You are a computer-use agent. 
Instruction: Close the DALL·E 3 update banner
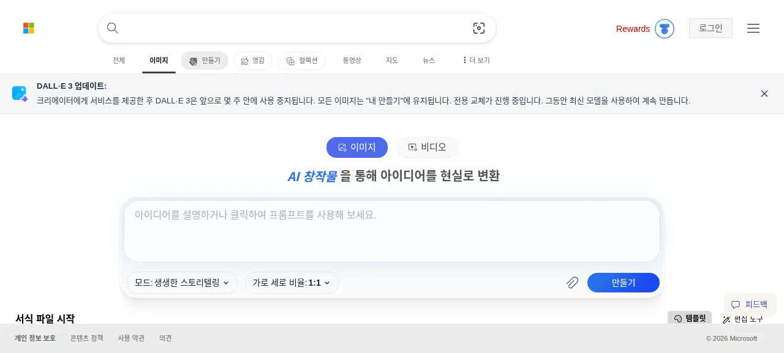(764, 94)
